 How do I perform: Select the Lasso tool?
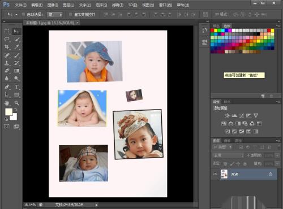(7, 39)
